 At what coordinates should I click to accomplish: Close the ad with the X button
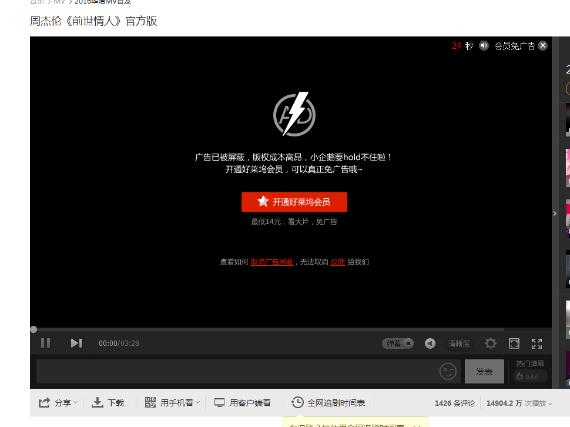pyautogui.click(x=543, y=45)
